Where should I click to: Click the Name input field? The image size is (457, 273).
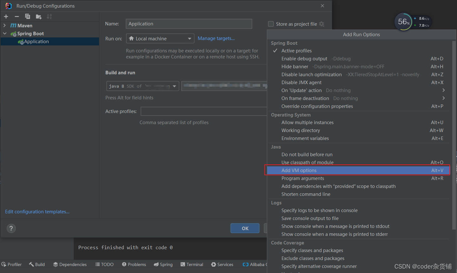[189, 24]
